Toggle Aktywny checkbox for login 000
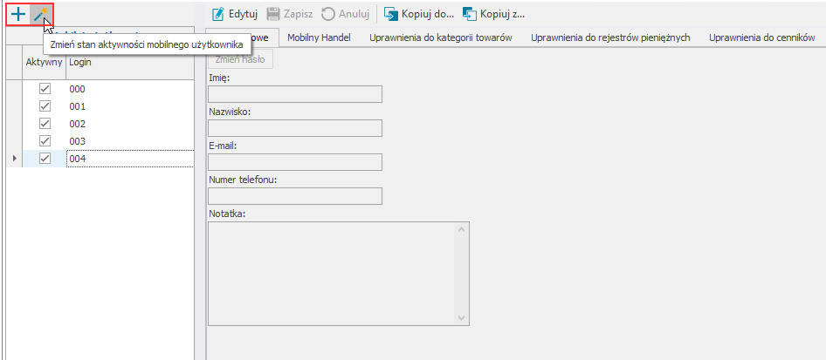This screenshot has height=360, width=826. (x=45, y=89)
